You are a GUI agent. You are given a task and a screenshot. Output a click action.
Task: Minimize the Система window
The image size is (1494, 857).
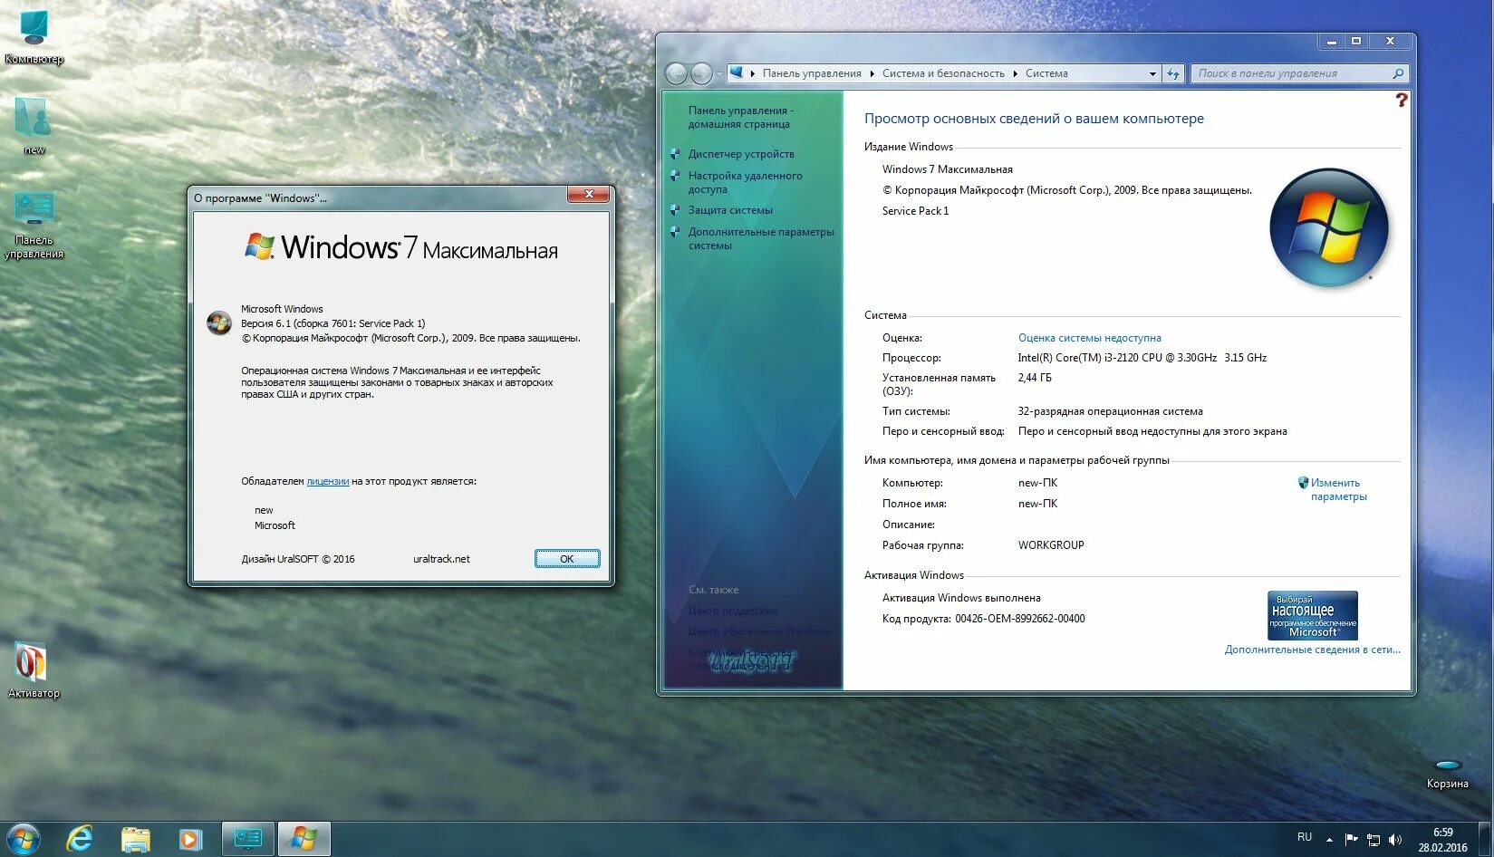pos(1331,42)
